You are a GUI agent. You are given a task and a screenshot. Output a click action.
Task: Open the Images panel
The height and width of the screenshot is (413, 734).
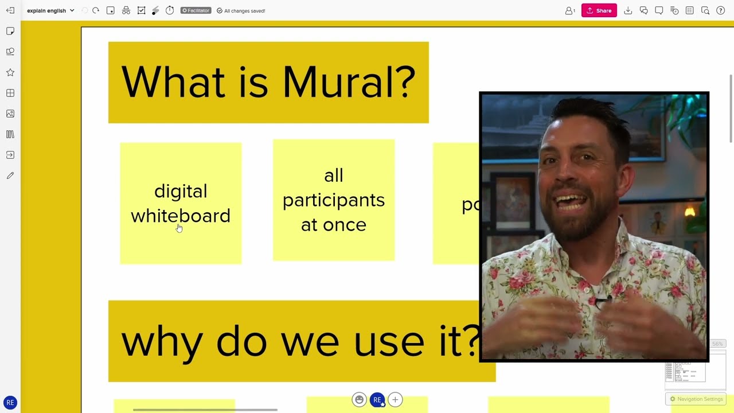click(x=10, y=114)
